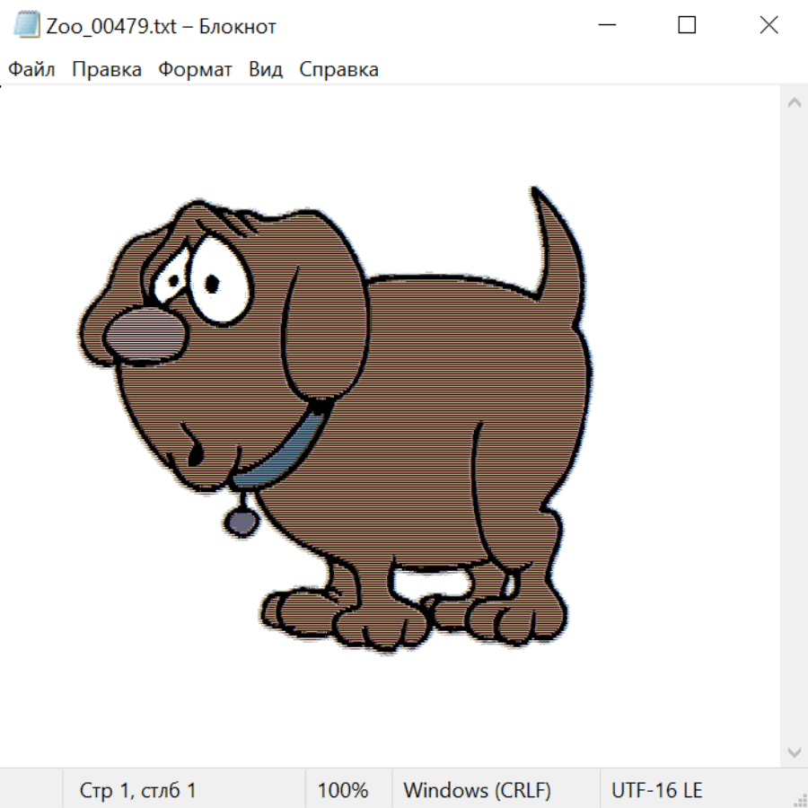The image size is (808, 808).
Task: Click the "Стр 1, стлб 1" status bar field
Action: 138,790
